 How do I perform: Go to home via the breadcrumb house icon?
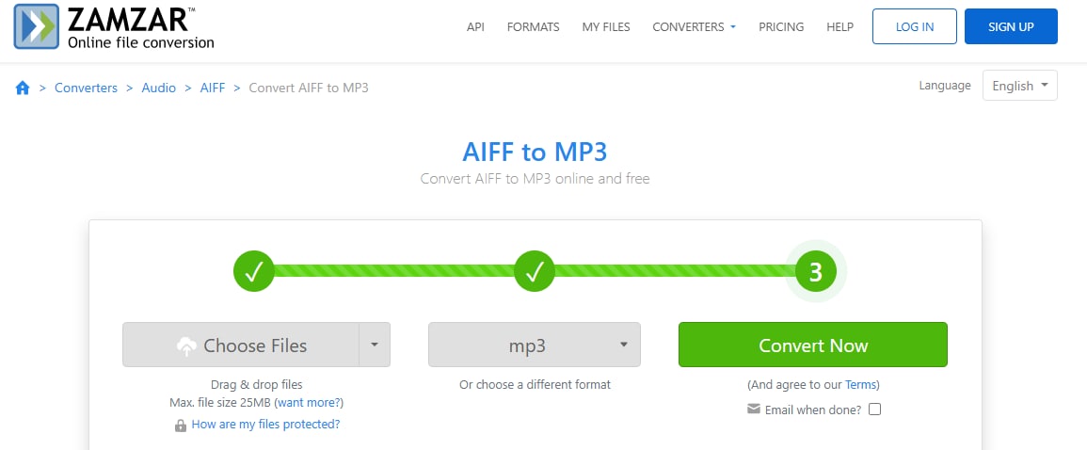pos(23,88)
